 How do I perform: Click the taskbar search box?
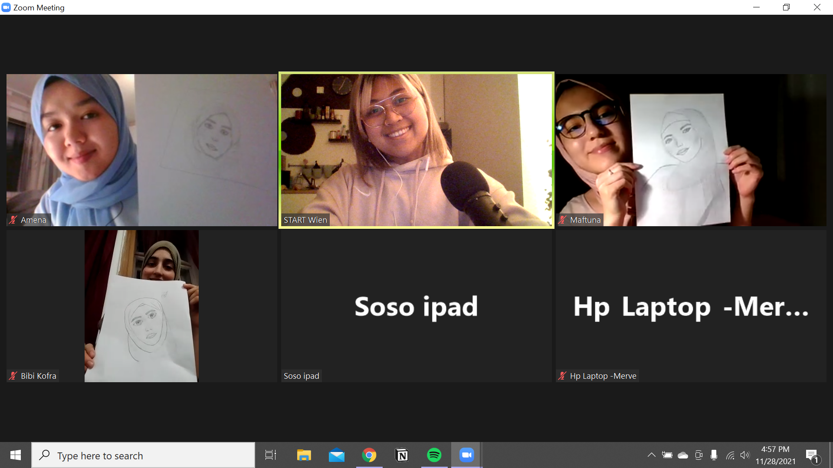(x=143, y=455)
